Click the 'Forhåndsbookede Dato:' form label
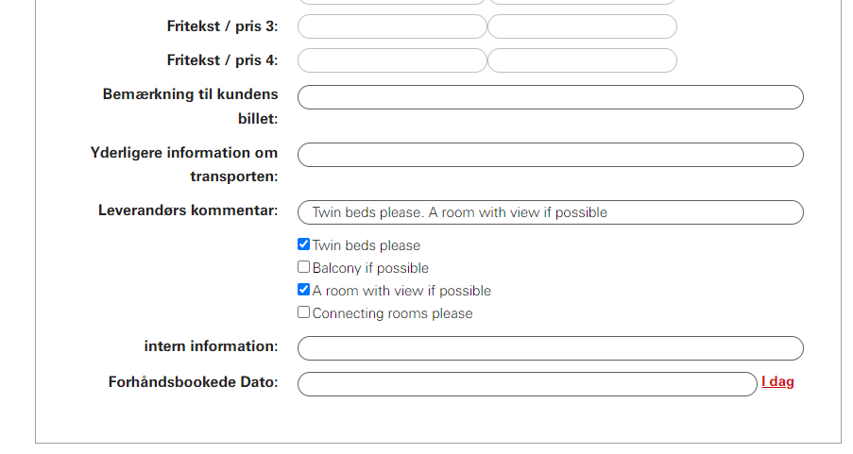The width and height of the screenshot is (853, 454). point(193,382)
